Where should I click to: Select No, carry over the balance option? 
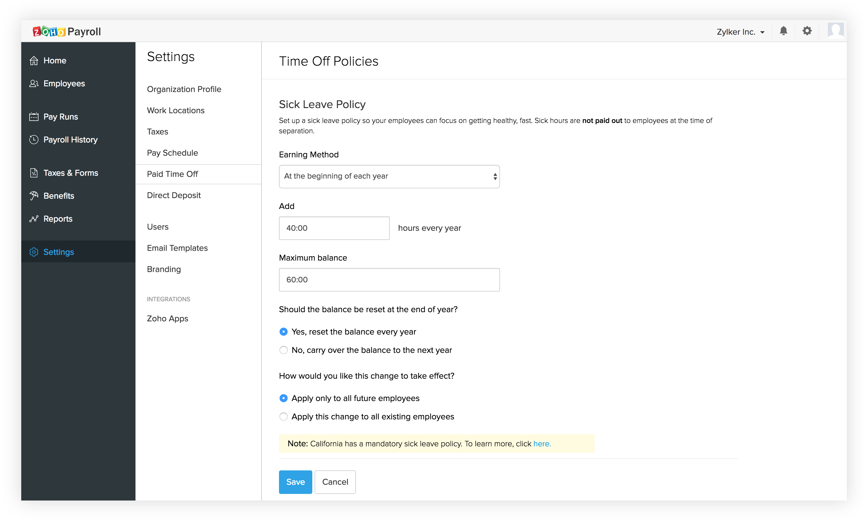point(284,350)
